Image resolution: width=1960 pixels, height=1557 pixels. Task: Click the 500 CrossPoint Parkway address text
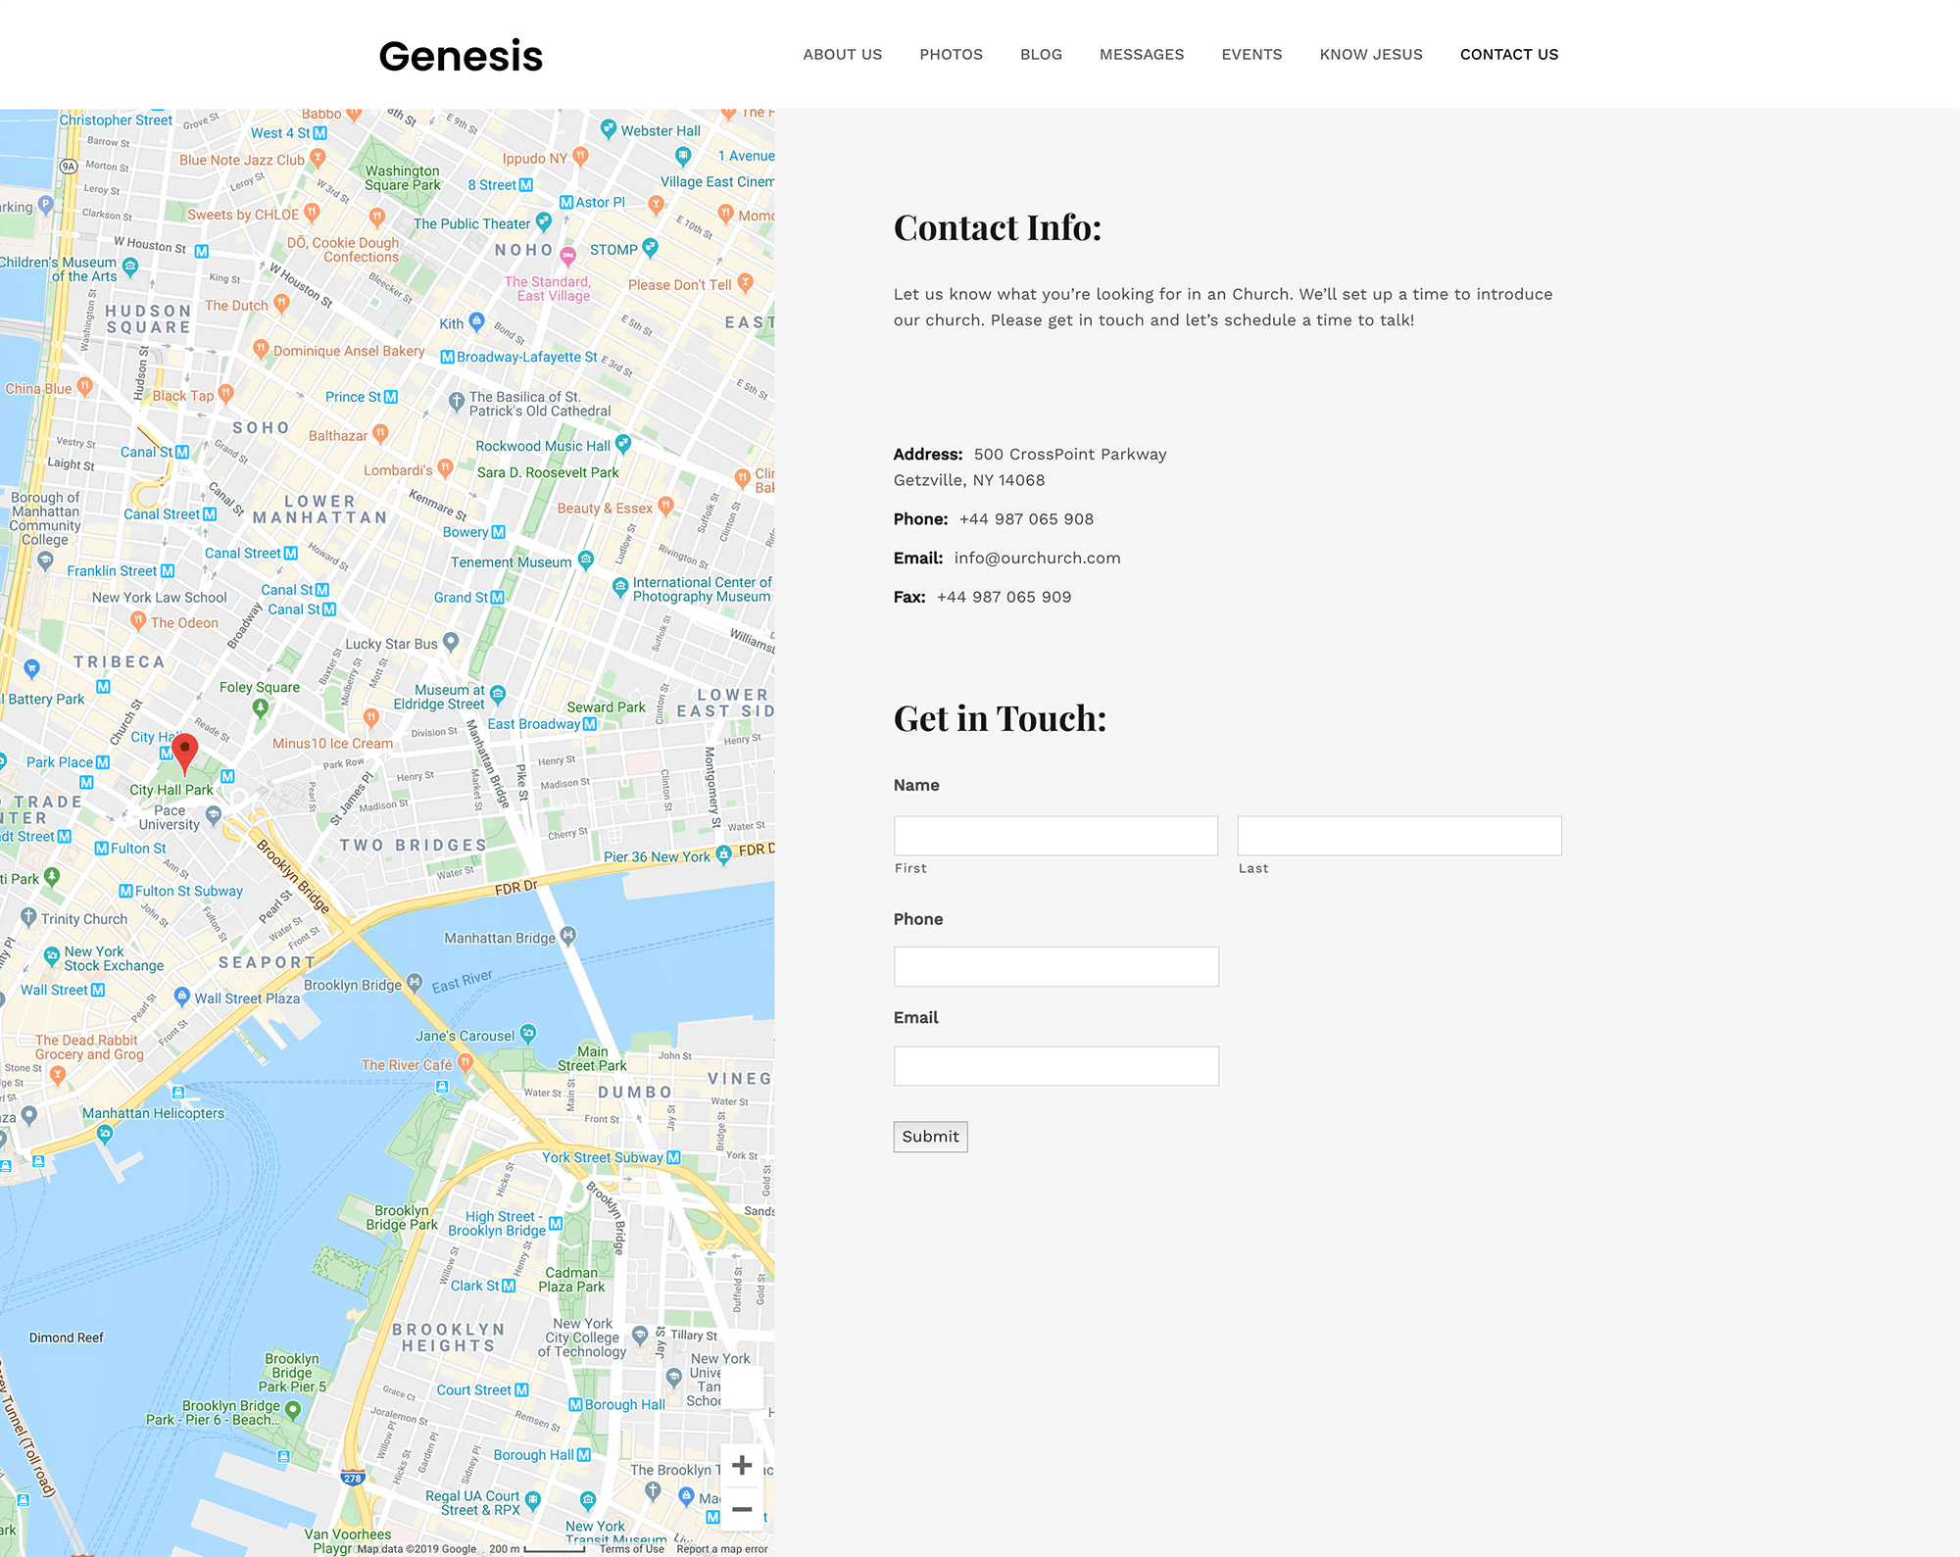pos(1070,455)
